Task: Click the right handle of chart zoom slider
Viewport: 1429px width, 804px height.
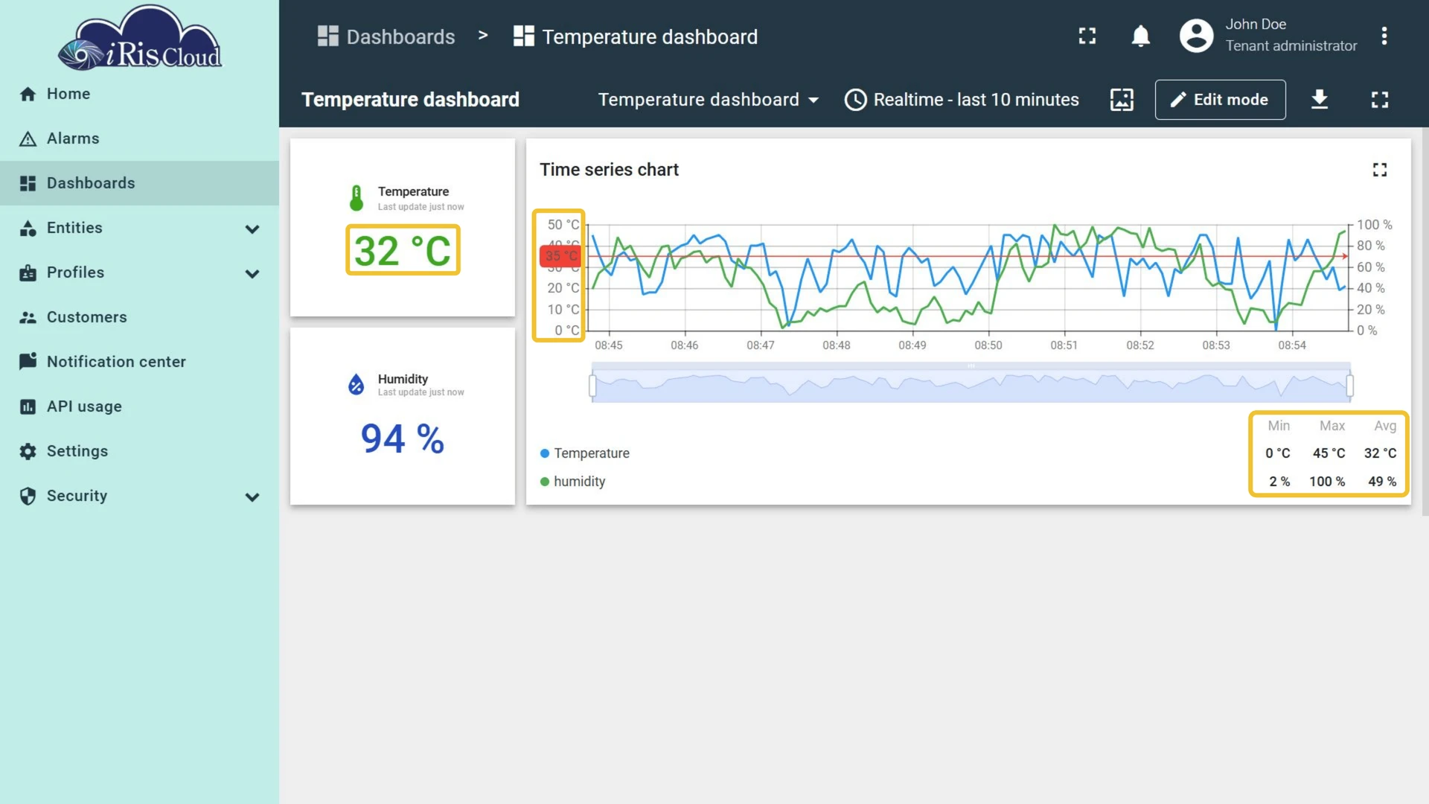Action: tap(1350, 386)
